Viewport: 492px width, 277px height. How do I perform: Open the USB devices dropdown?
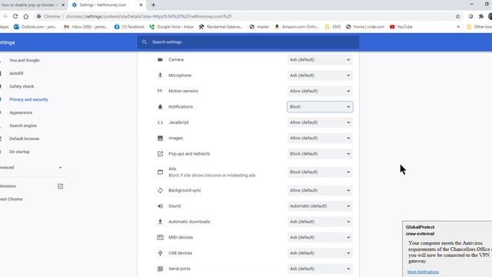tap(320, 253)
